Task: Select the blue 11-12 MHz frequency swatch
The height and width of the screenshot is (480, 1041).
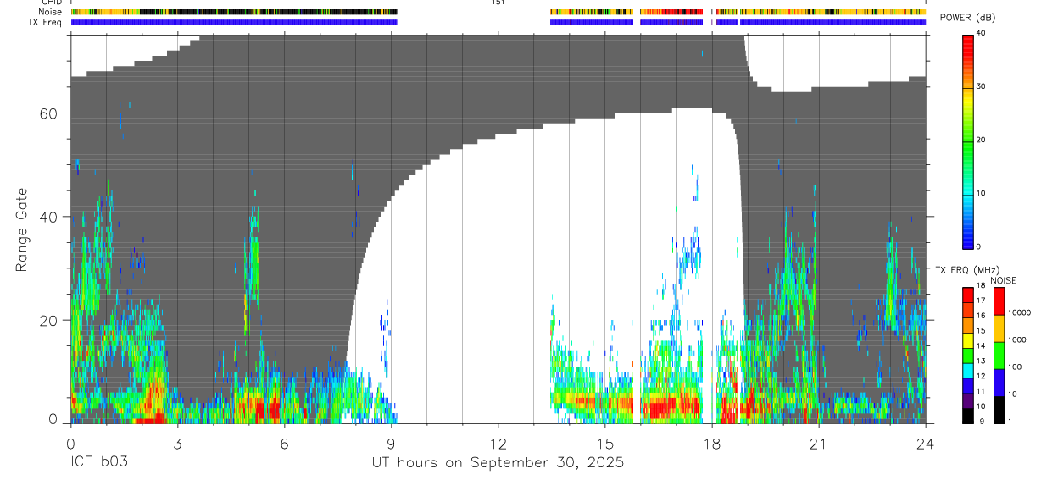Action: click(x=968, y=386)
